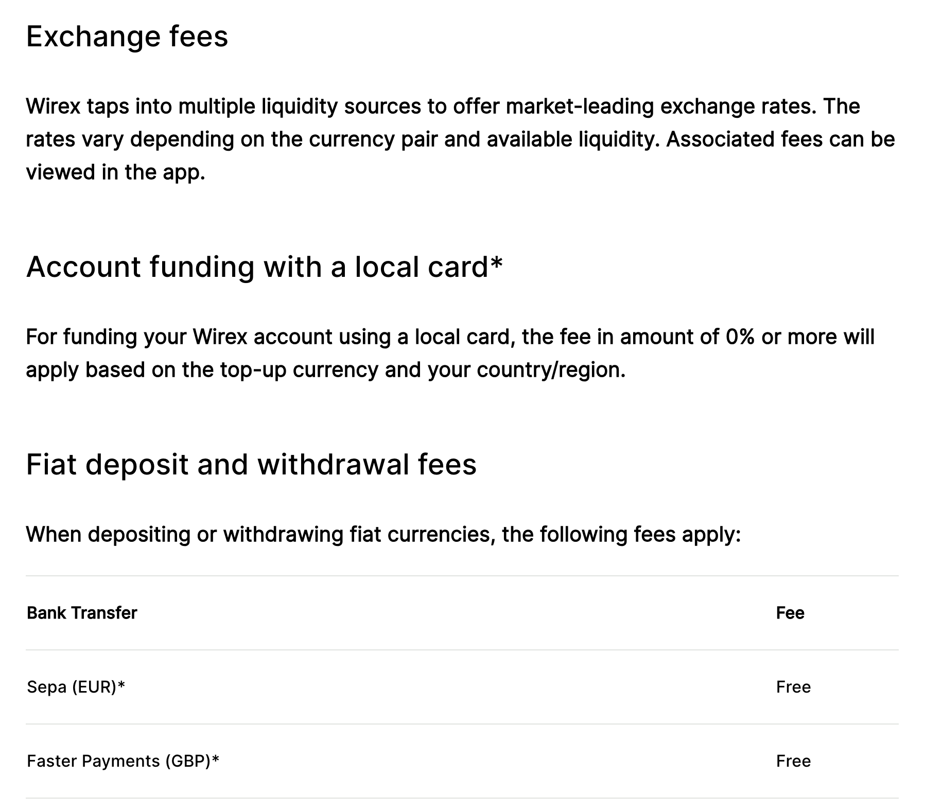Click the asterisk after 'local card' heading
The height and width of the screenshot is (812, 942).
click(x=496, y=262)
